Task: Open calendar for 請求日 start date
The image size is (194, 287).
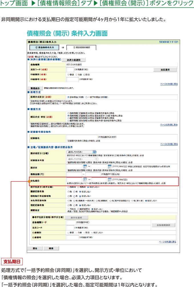Action: (x=85, y=167)
